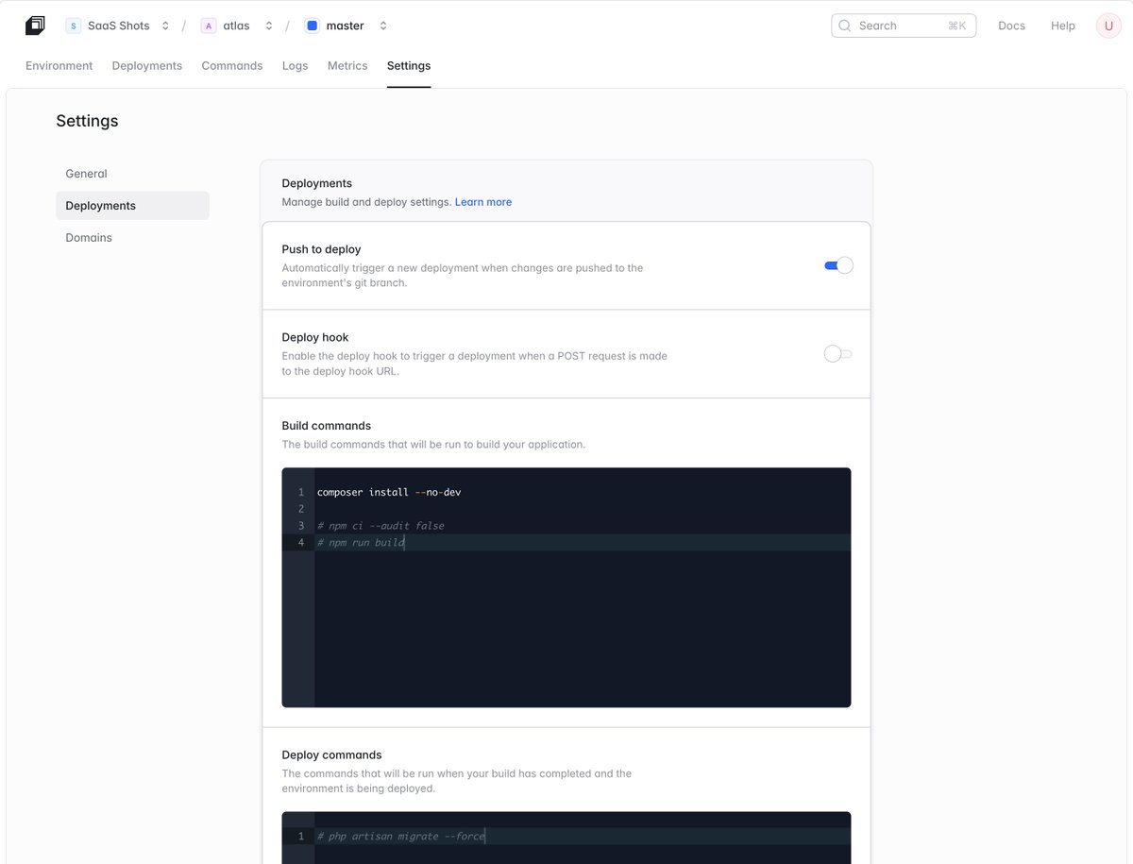Click the app logo icon in header

35,25
